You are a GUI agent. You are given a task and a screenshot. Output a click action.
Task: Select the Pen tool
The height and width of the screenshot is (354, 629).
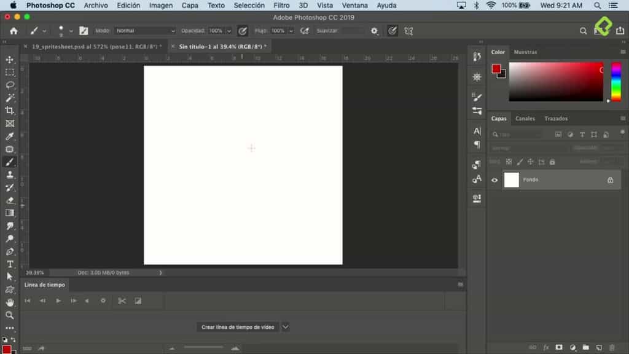10,251
